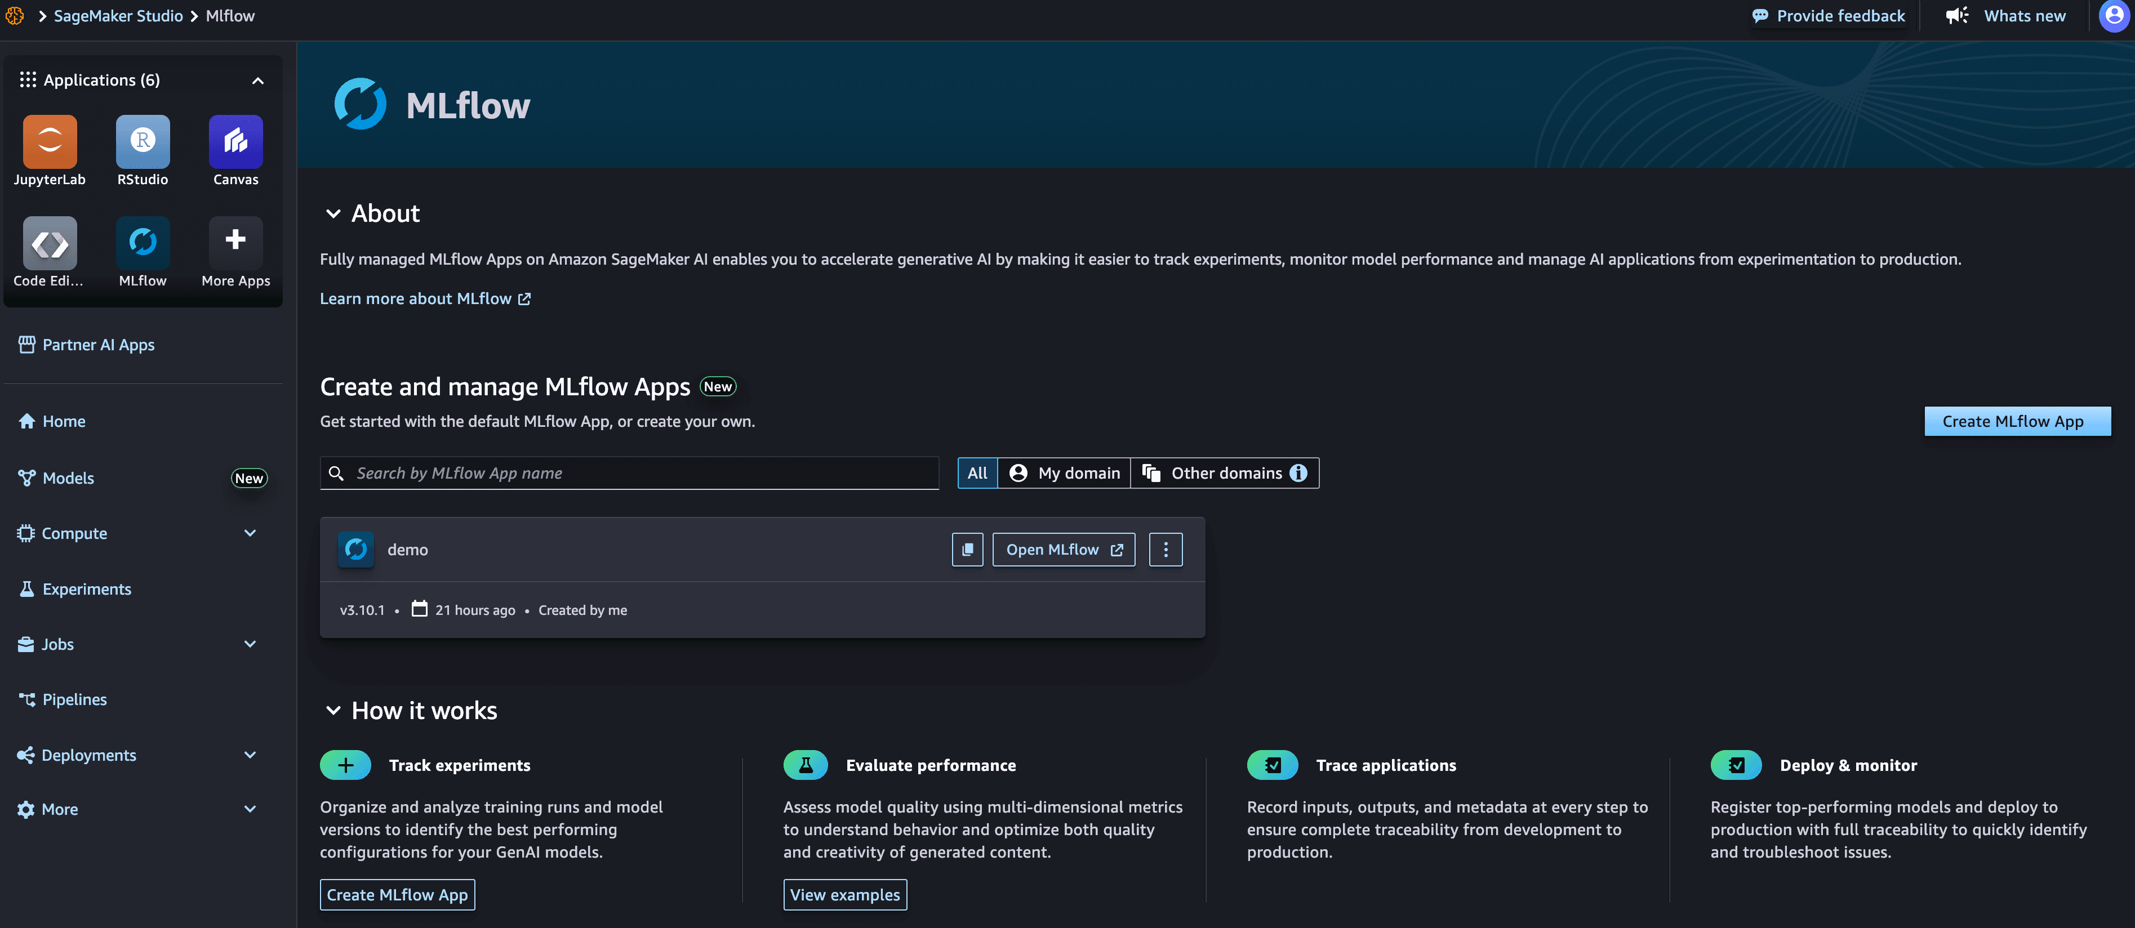Click the magnifier icon in search box
The height and width of the screenshot is (928, 2135).
pyautogui.click(x=336, y=473)
